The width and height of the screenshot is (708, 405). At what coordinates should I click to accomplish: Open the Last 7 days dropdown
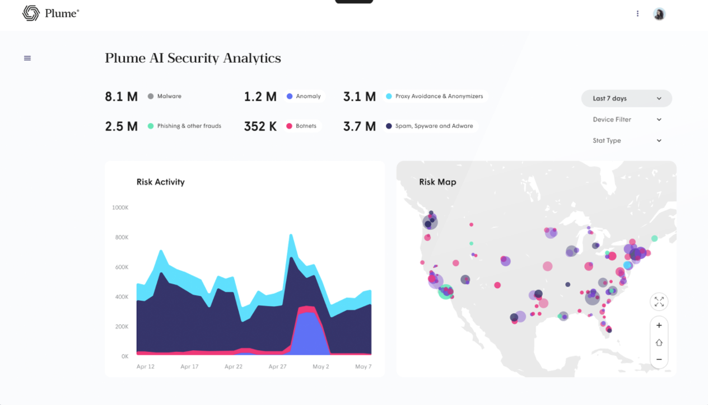(627, 98)
